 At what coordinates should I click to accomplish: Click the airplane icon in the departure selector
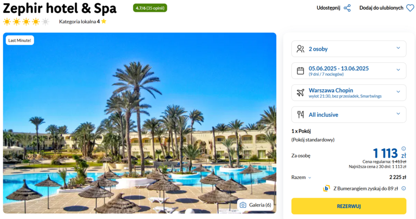tap(301, 93)
